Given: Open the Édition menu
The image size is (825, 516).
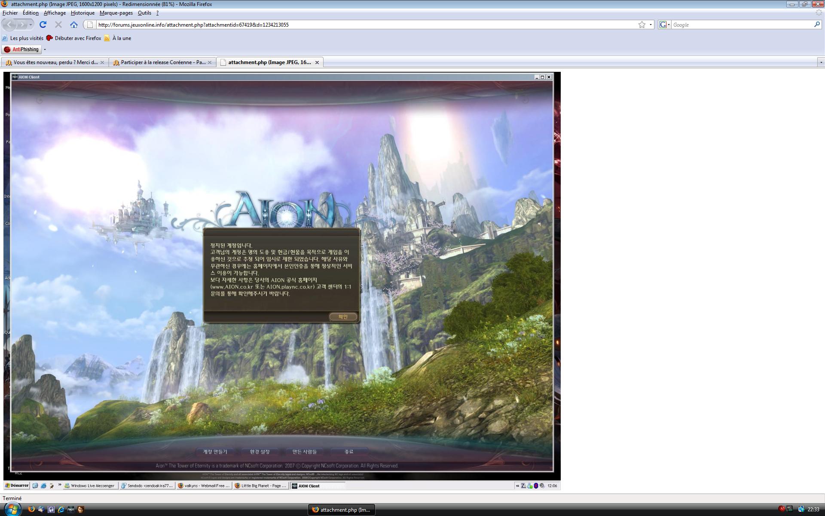Looking at the screenshot, I should click(x=31, y=13).
